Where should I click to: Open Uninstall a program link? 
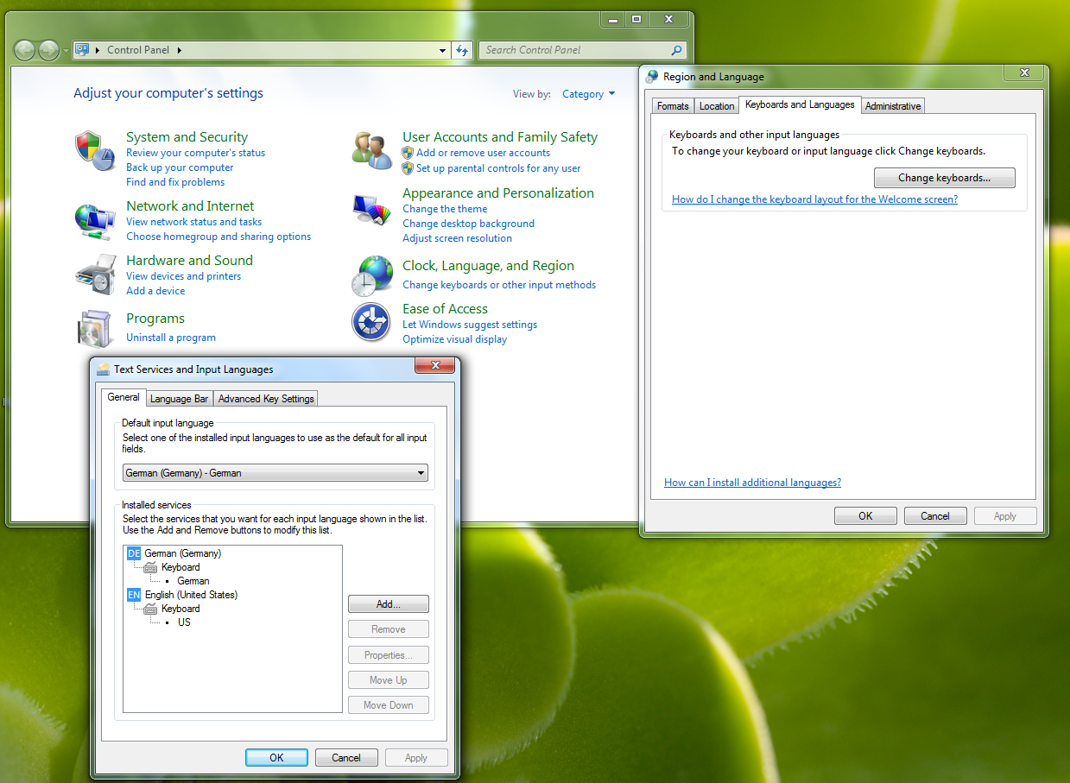point(171,338)
